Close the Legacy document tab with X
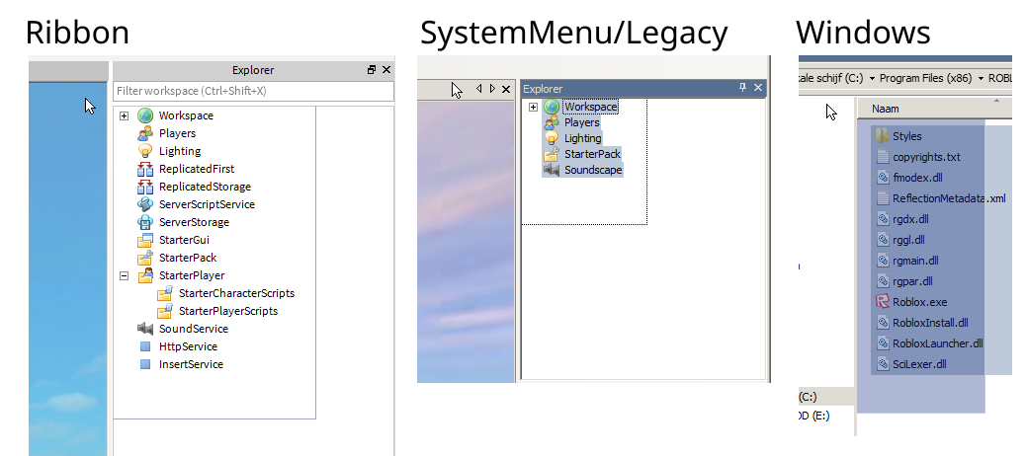 click(x=506, y=89)
